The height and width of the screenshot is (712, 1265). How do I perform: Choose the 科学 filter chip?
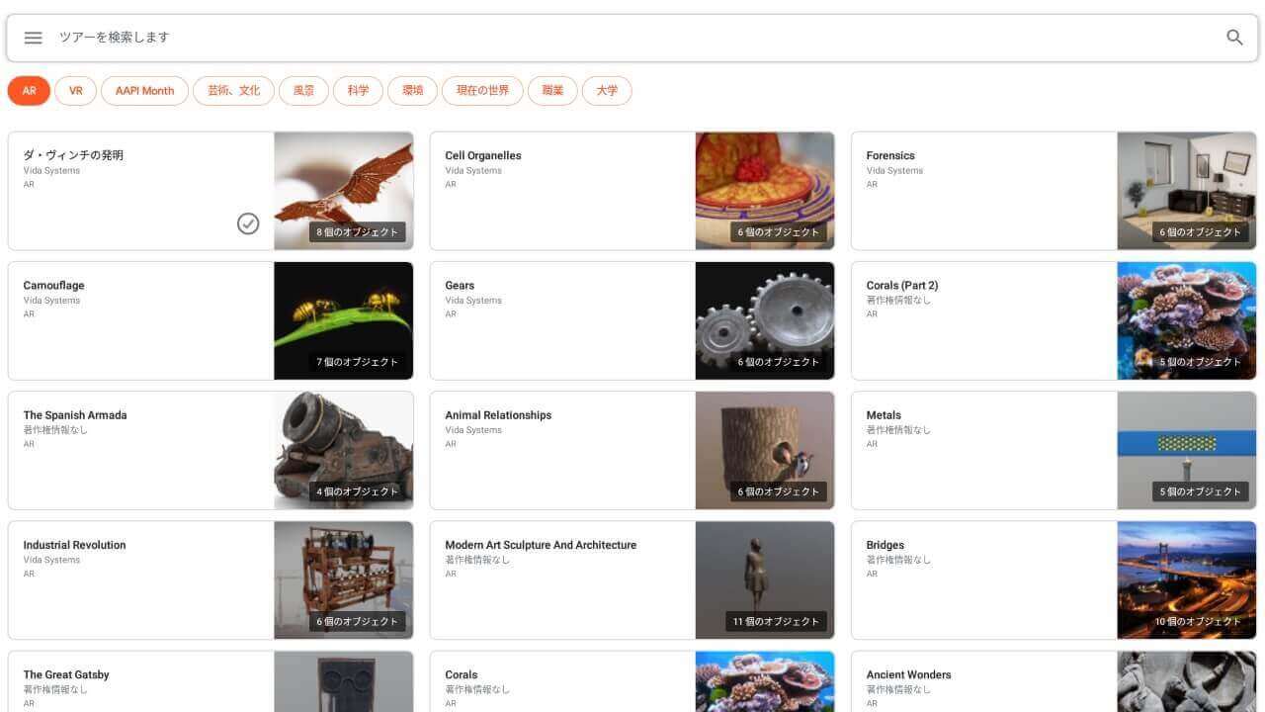coord(358,91)
